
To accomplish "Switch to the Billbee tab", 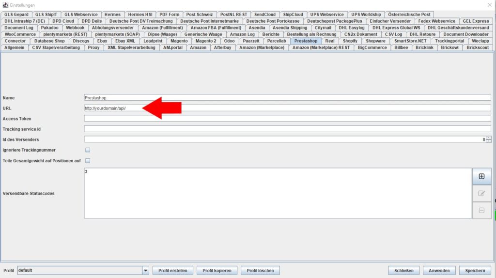I will pyautogui.click(x=401, y=47).
